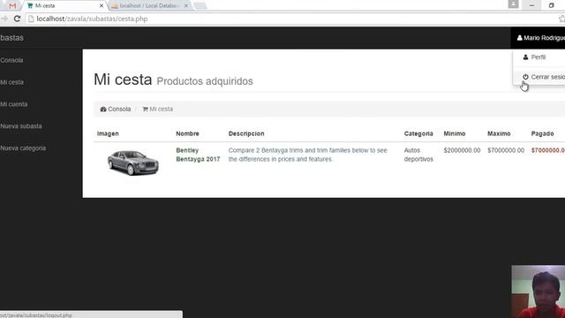This screenshot has height=318, width=565.
Task: Click the Productos adquiridos subtitle
Action: pos(205,81)
